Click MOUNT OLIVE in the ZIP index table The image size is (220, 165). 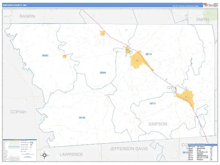click(x=202, y=157)
